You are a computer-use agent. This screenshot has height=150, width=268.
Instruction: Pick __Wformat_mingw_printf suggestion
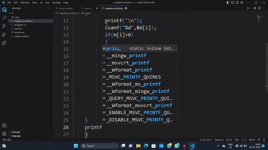pyautogui.click(x=139, y=91)
